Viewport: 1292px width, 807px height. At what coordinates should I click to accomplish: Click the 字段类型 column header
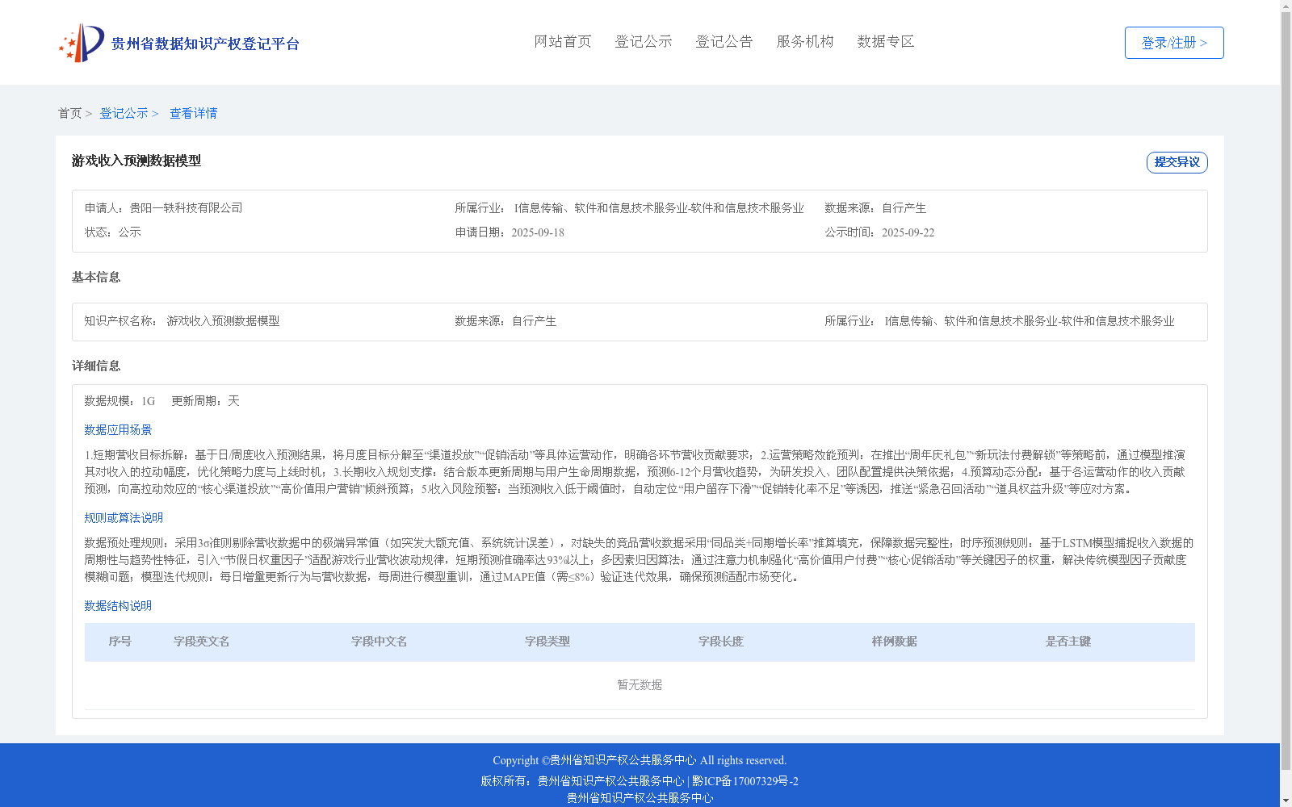[x=547, y=642]
